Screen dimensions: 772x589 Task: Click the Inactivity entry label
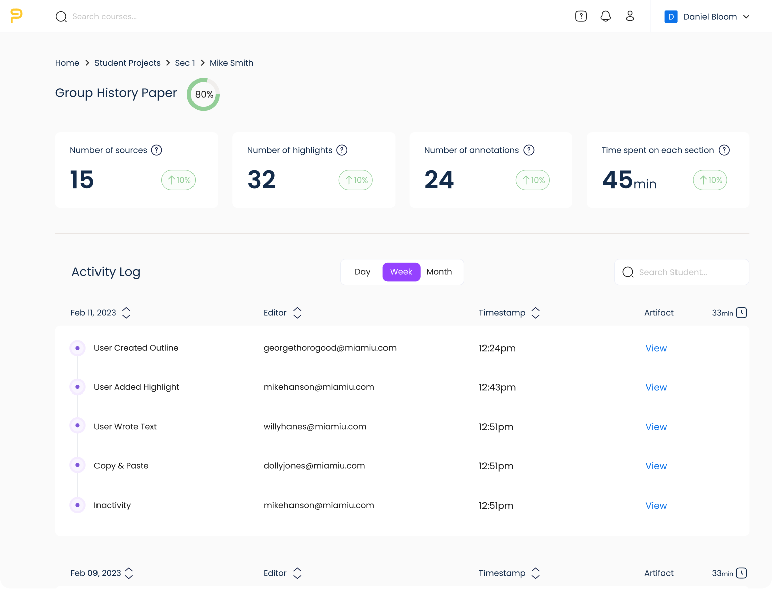(x=112, y=505)
